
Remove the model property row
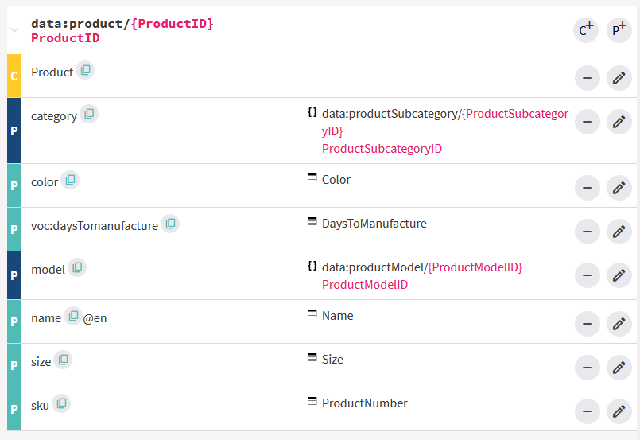[587, 275]
